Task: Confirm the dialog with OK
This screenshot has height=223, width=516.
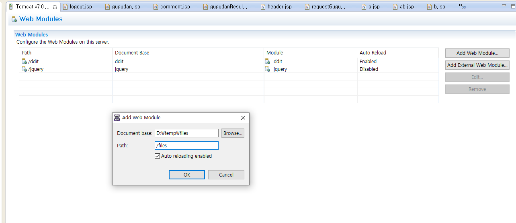Action: point(187,175)
